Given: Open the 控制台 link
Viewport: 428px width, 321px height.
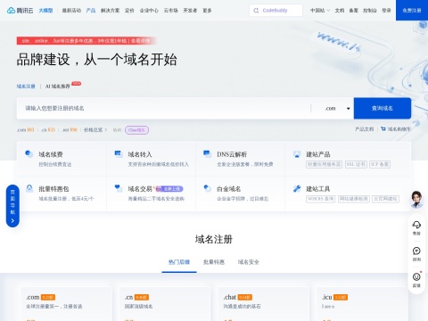Looking at the screenshot, I should (x=370, y=11).
